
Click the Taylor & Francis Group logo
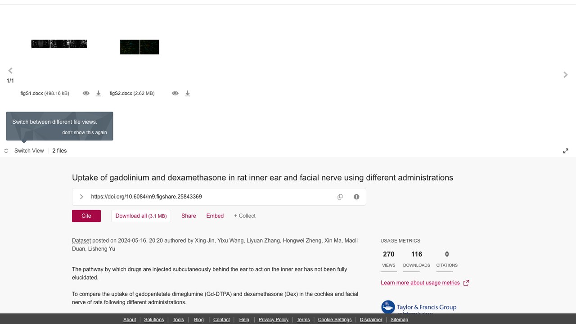click(419, 307)
